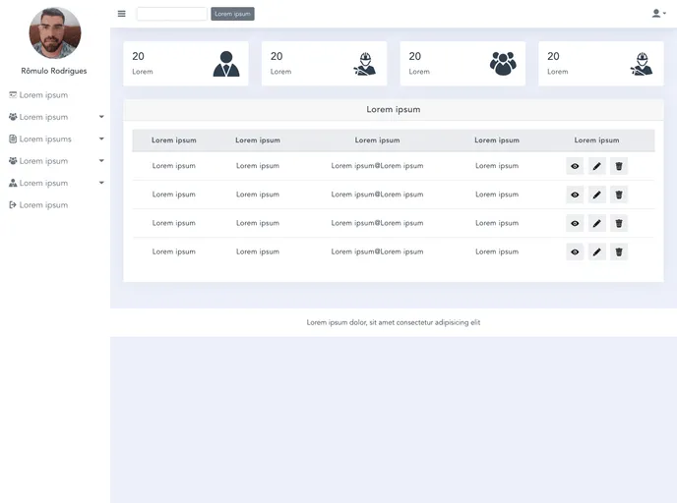Screen dimensions: 677x503
Task: Delete the first table row with the trash icon
Action: coord(619,166)
